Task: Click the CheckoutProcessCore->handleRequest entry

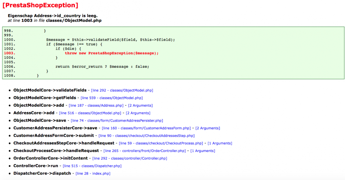Action: (x=56, y=151)
